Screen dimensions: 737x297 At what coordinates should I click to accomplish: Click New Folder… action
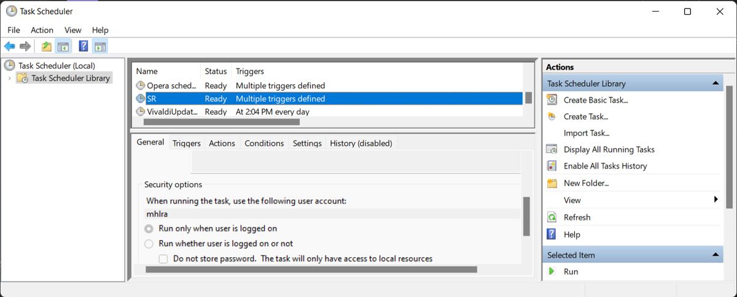click(x=587, y=183)
